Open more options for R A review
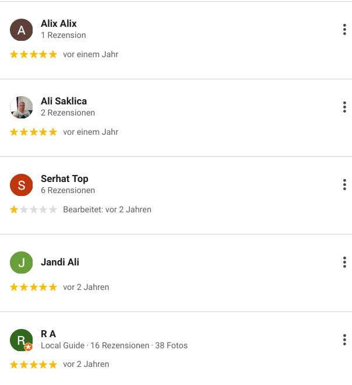The height and width of the screenshot is (385, 352). pos(344,339)
